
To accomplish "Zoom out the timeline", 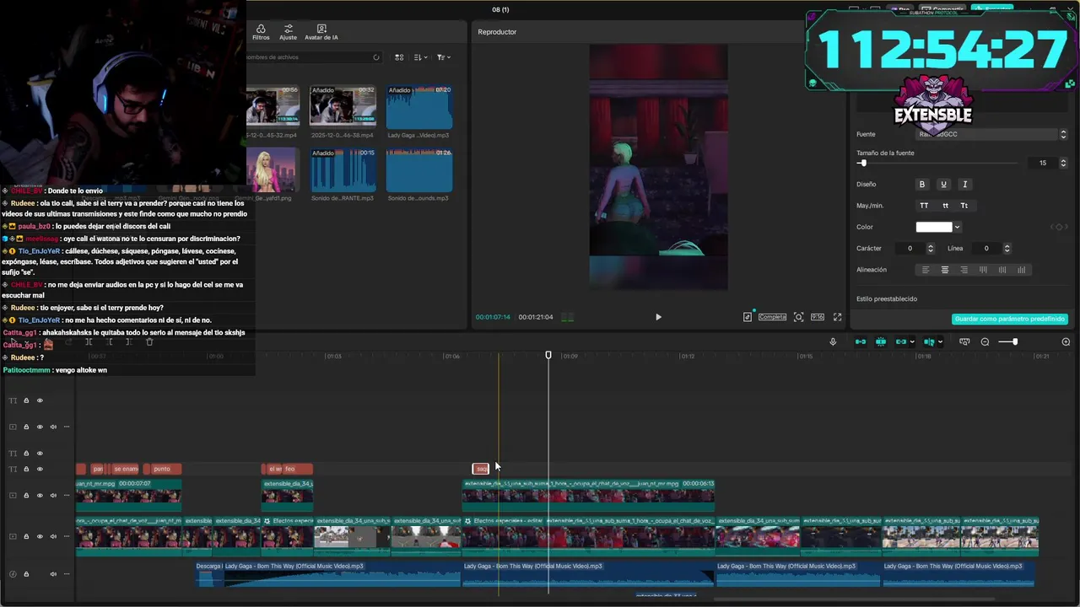I will 985,341.
